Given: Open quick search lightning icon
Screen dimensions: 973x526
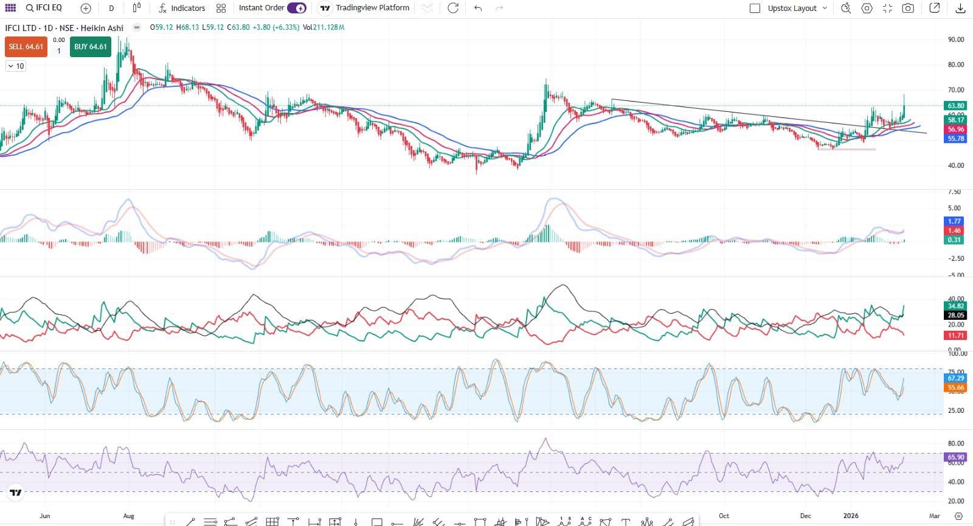Looking at the screenshot, I should click(x=846, y=8).
